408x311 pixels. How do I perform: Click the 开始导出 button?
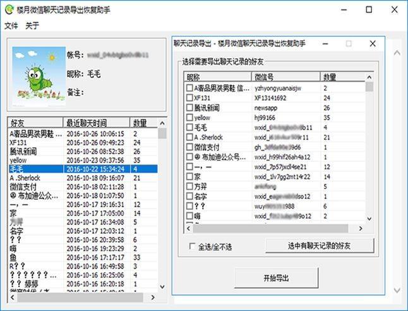(276, 278)
